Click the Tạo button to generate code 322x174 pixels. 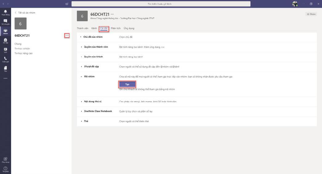click(x=127, y=84)
